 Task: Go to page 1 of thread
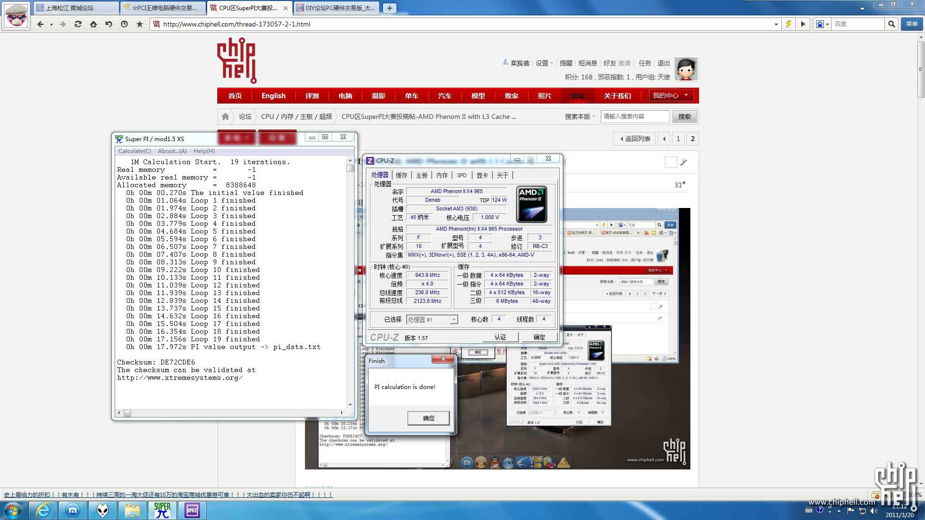click(x=678, y=139)
